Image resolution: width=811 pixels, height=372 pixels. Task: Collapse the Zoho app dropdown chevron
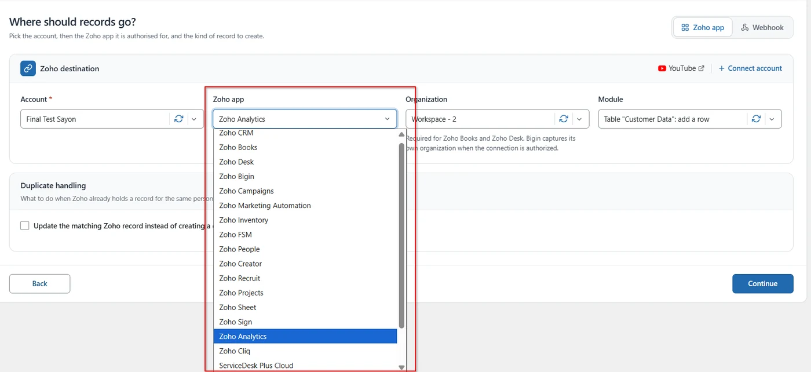click(x=388, y=119)
